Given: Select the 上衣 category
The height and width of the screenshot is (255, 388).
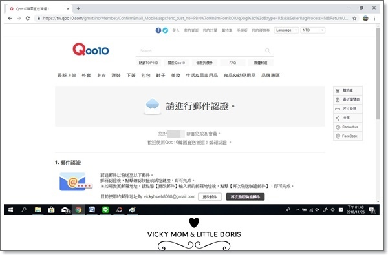Looking at the screenshot, I should (x=101, y=76).
